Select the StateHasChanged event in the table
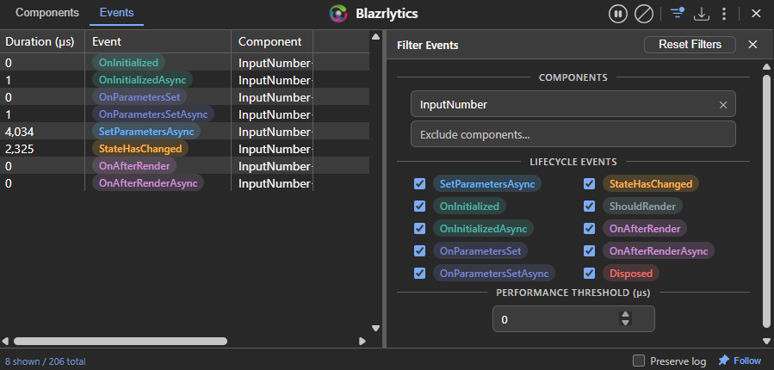Screen dimensions: 774x370 (x=140, y=149)
